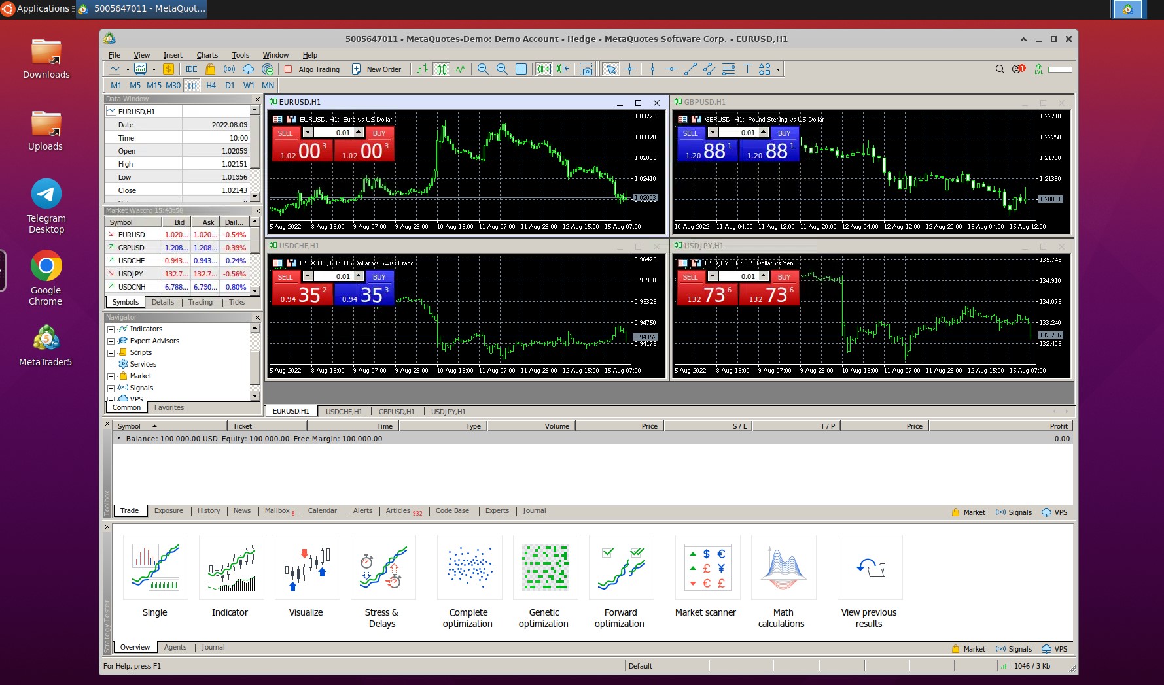
Task: Click the search magnifier icon in toolbar
Action: coord(1000,69)
